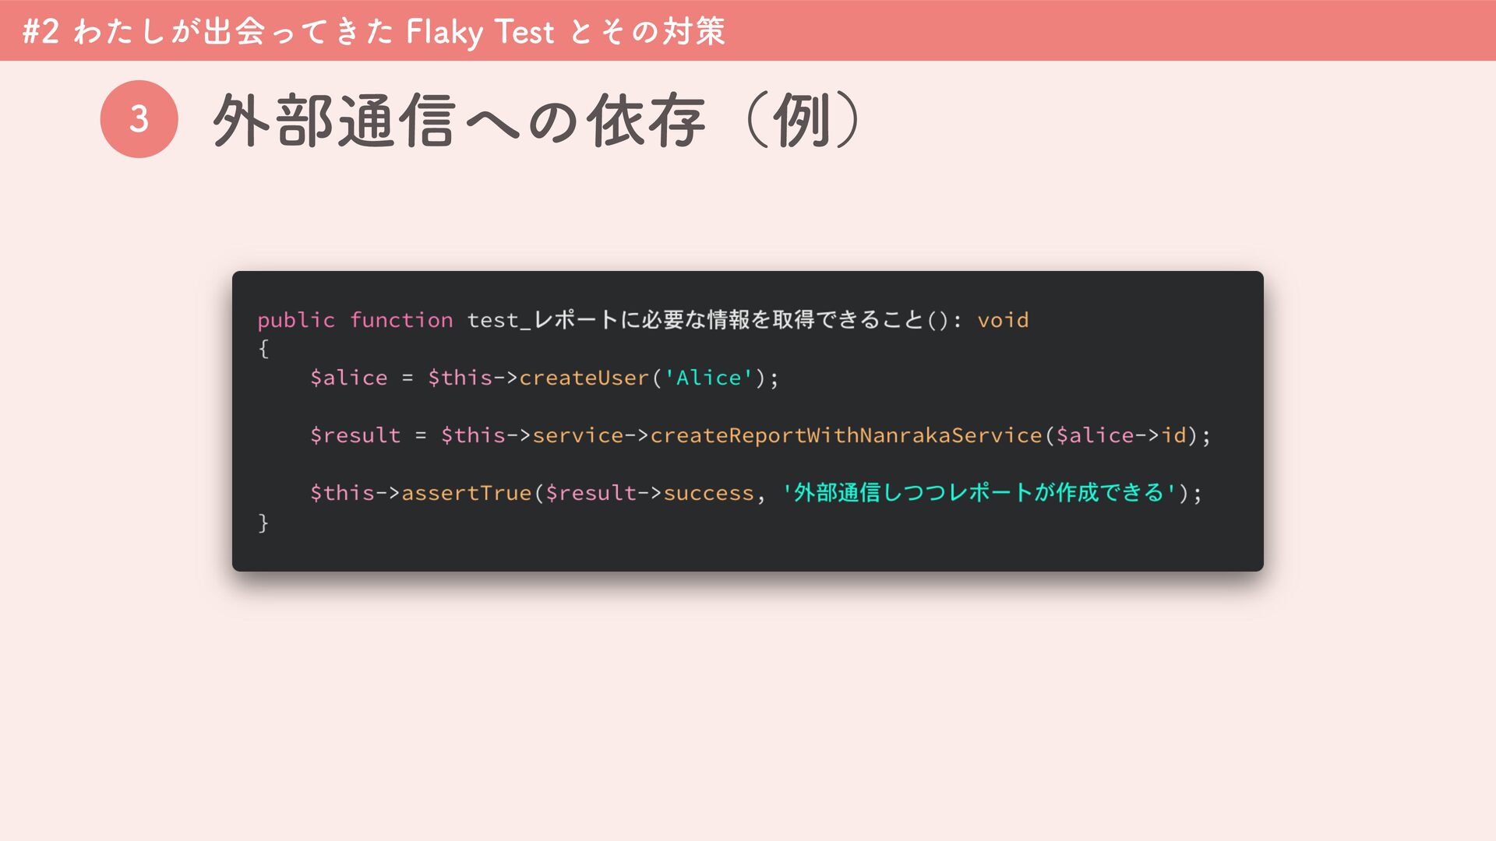The image size is (1496, 841).
Task: Click the #2 text in the banner
Action: point(41,32)
